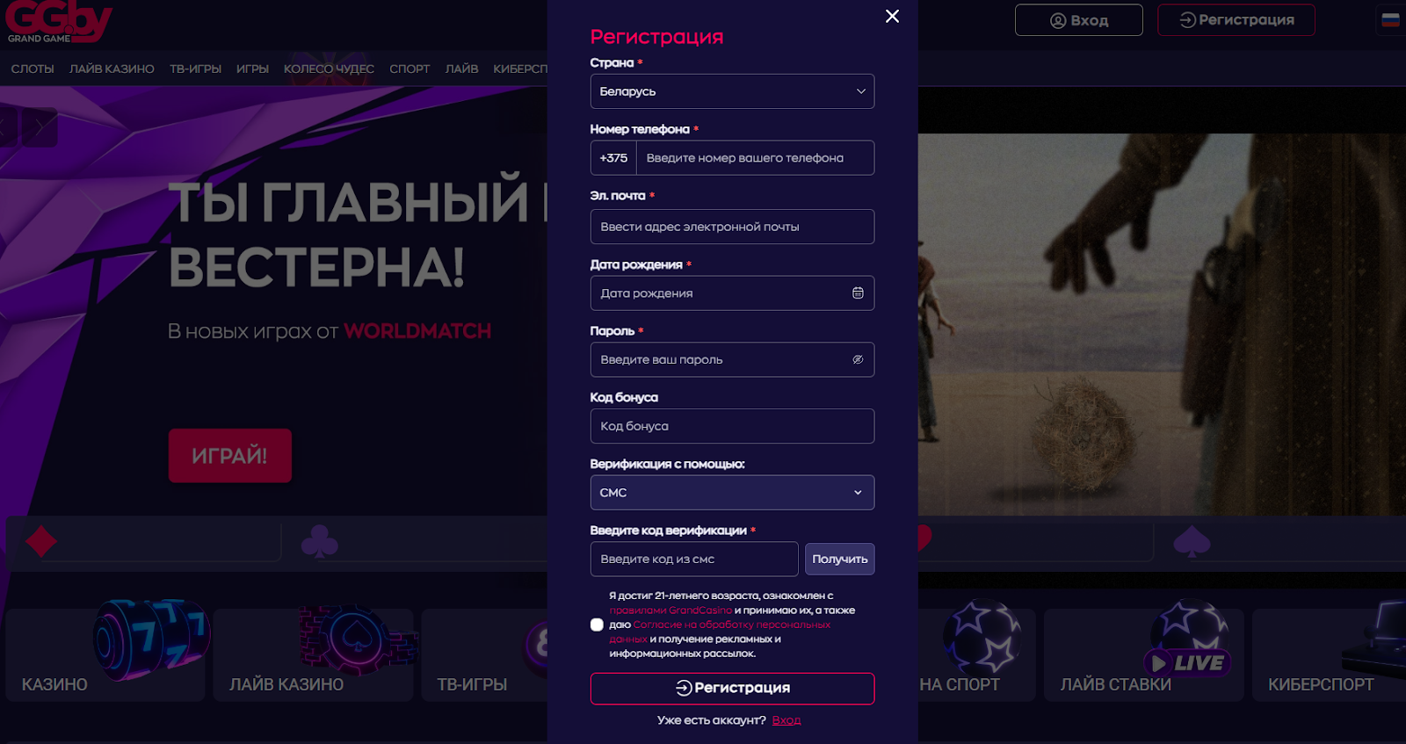
Task: Open the Согласие на обработку персональных link
Action: [x=732, y=625]
